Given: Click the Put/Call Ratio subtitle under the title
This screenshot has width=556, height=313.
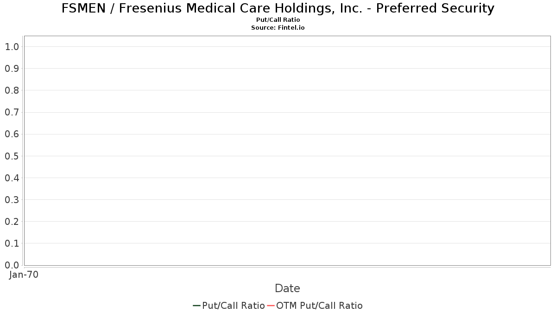Looking at the screenshot, I should click(x=278, y=20).
